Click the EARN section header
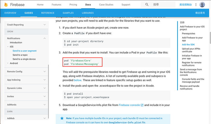This screenshot has width=211, height=124. pyautogui.click(x=26, y=111)
